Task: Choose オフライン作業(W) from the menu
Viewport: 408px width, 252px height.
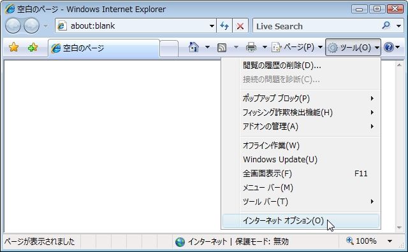Action: [x=300, y=146]
